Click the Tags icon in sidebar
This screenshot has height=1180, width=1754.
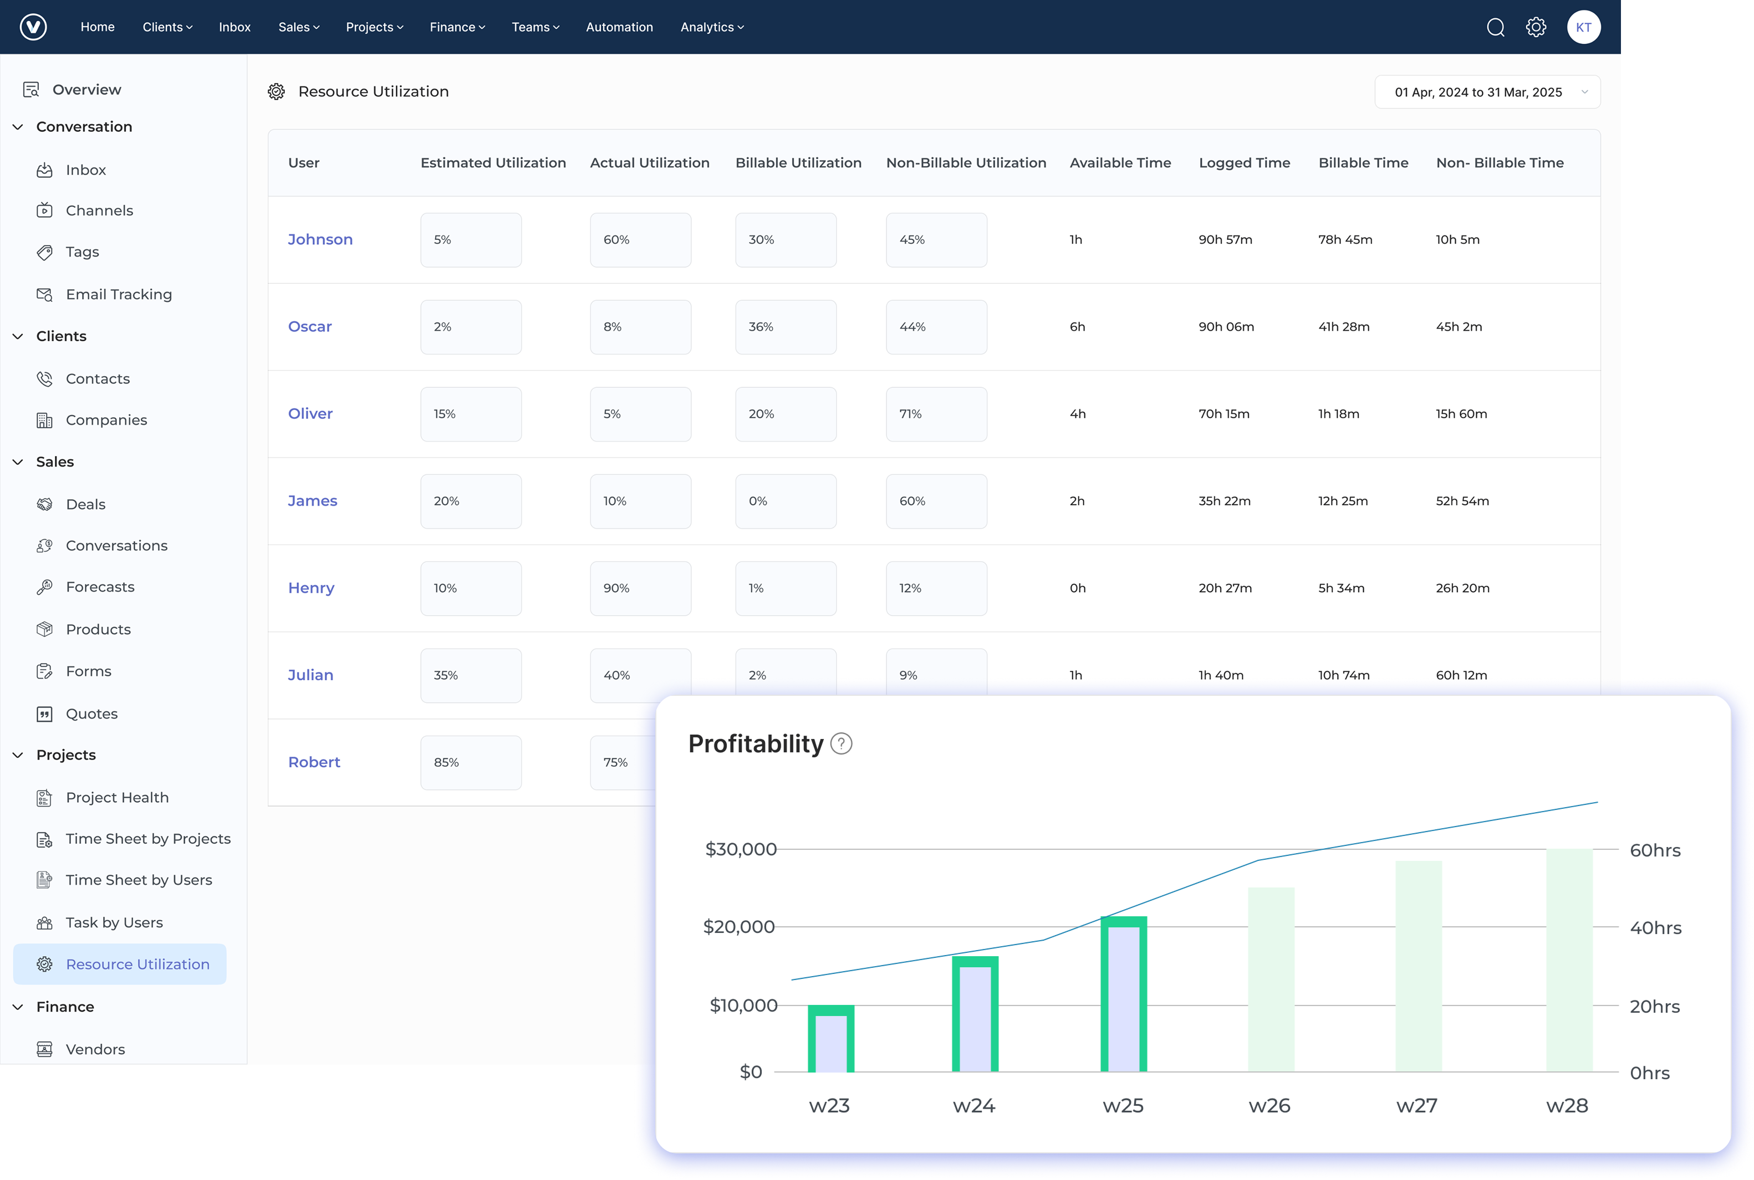45,252
